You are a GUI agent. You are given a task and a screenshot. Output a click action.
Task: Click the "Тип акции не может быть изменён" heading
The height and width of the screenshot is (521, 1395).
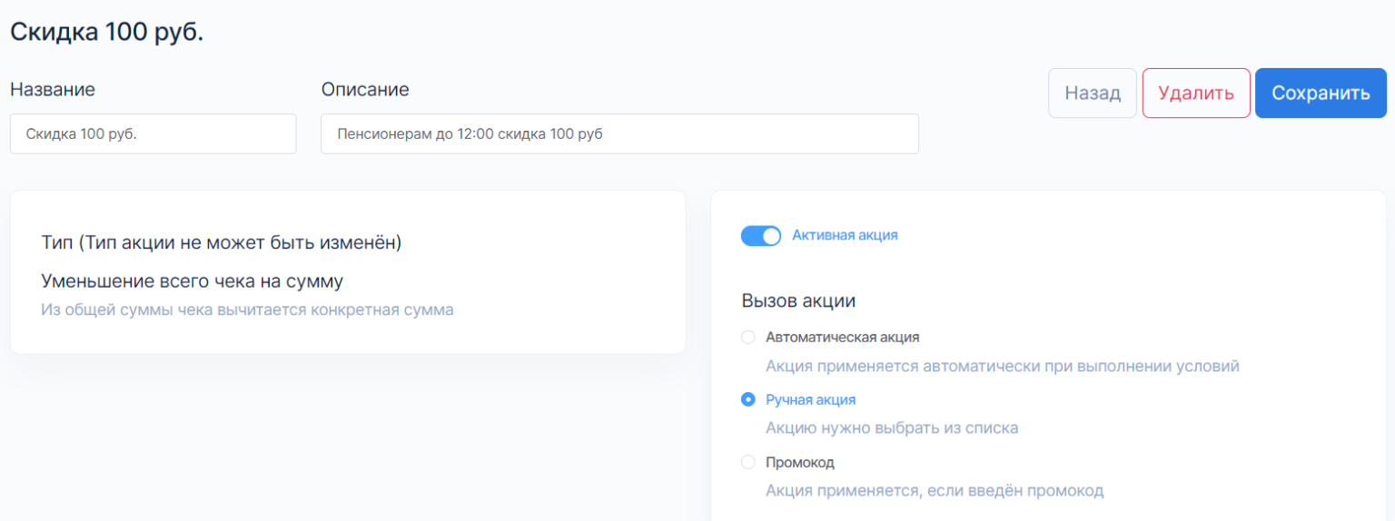[221, 243]
